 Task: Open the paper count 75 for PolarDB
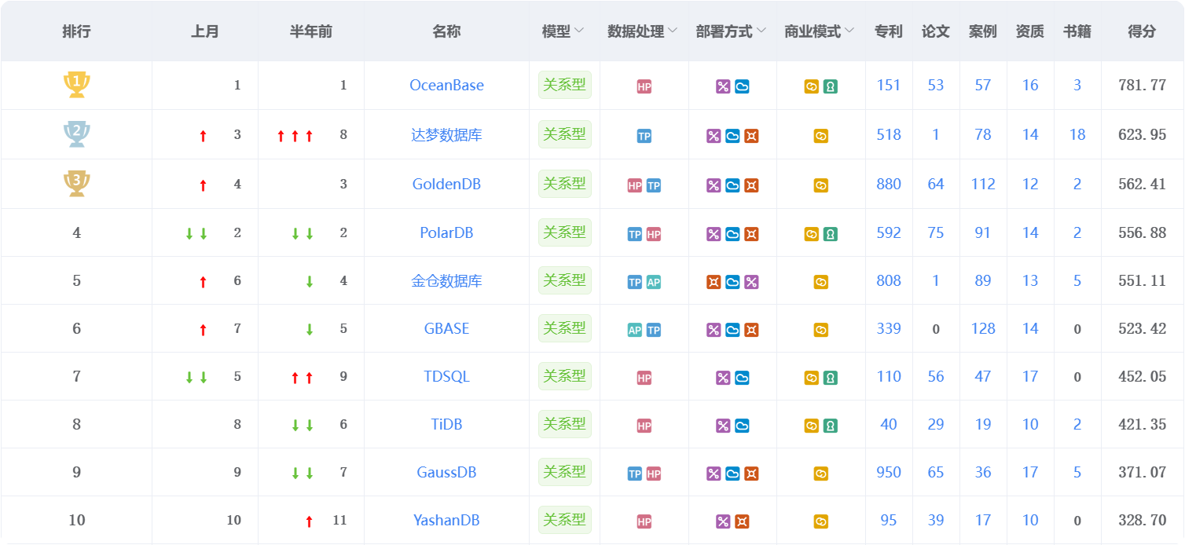point(936,232)
